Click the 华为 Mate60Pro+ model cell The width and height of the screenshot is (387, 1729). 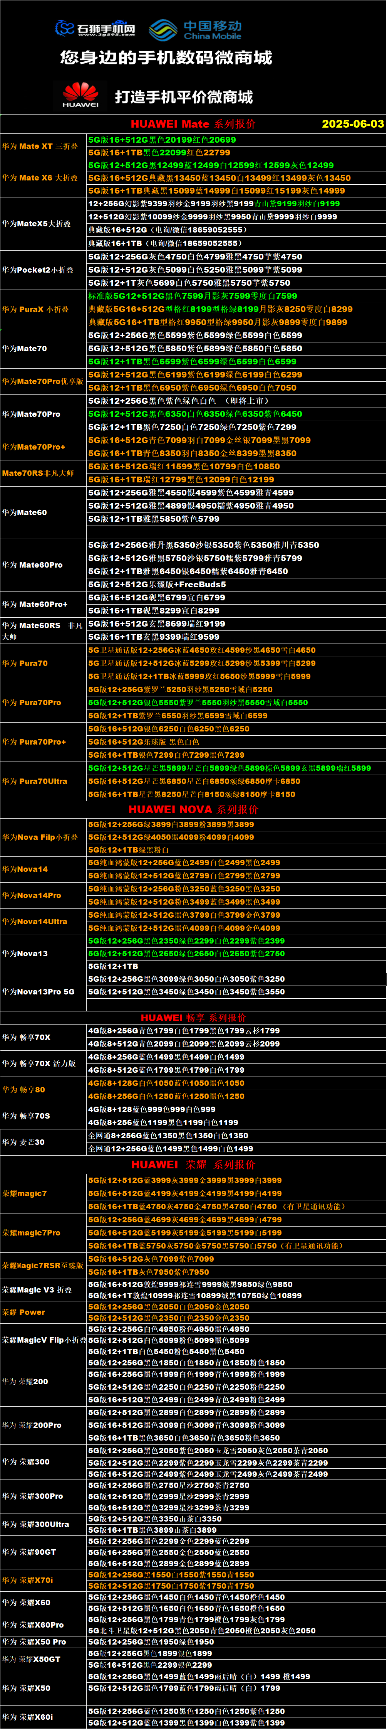coord(44,604)
